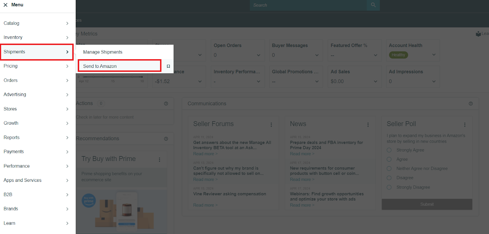Open News card three-dot options menu
The height and width of the screenshot is (234, 489).
(x=368, y=125)
